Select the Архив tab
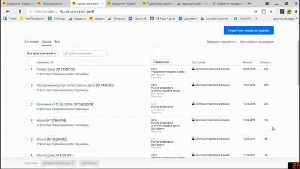This screenshot has width=300, height=169. click(46, 42)
